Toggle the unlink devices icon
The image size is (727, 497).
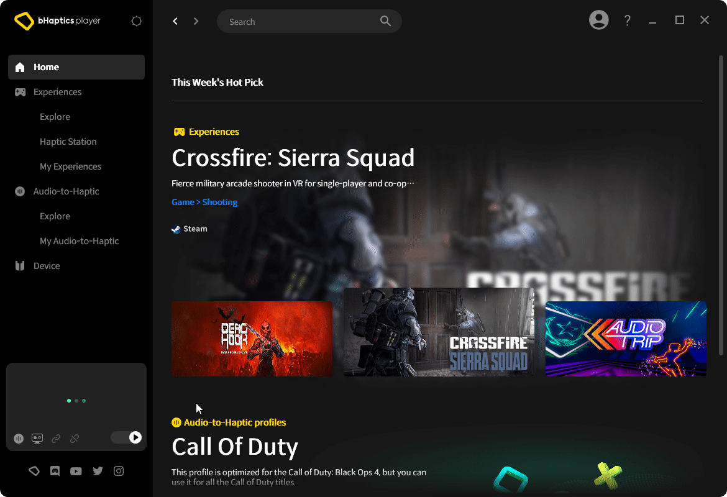point(75,439)
